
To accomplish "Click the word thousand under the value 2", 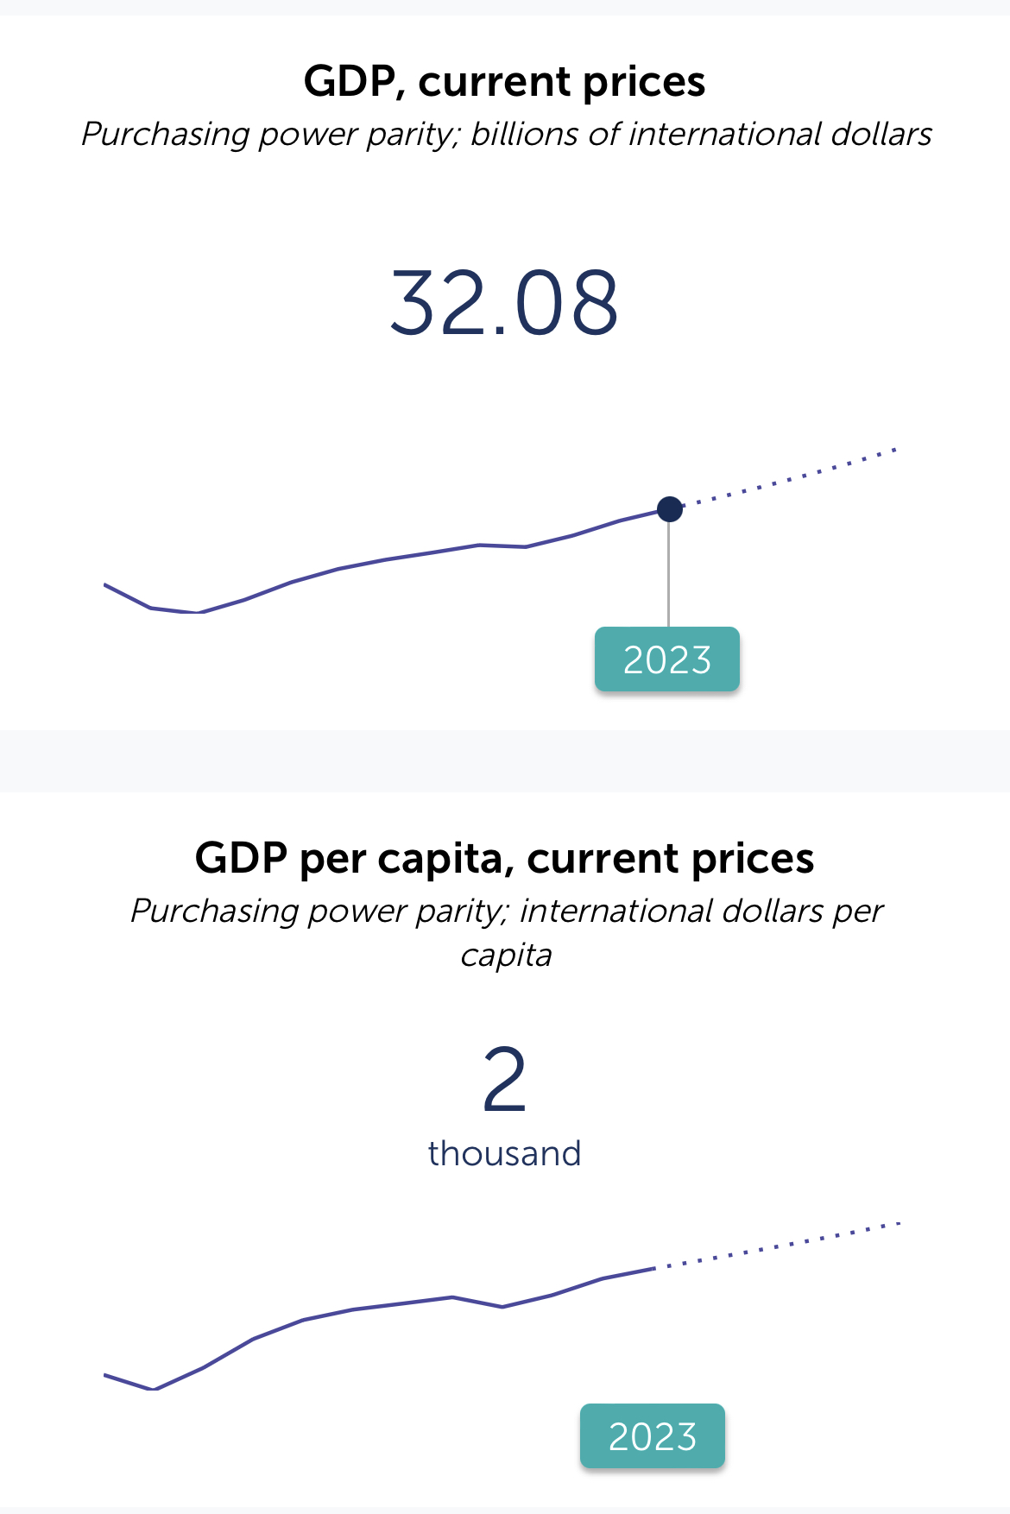I will [505, 1153].
